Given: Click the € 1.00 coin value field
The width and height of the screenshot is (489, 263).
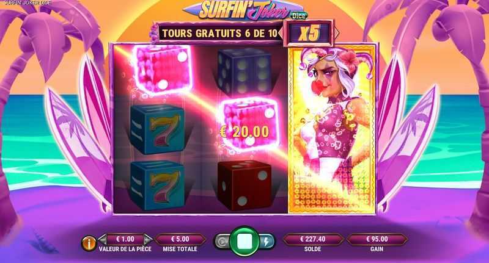Looking at the screenshot, I should pyautogui.click(x=125, y=239).
